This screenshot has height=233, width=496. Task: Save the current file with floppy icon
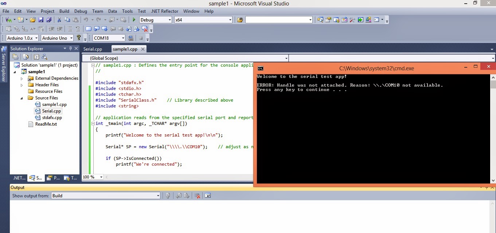(x=41, y=20)
